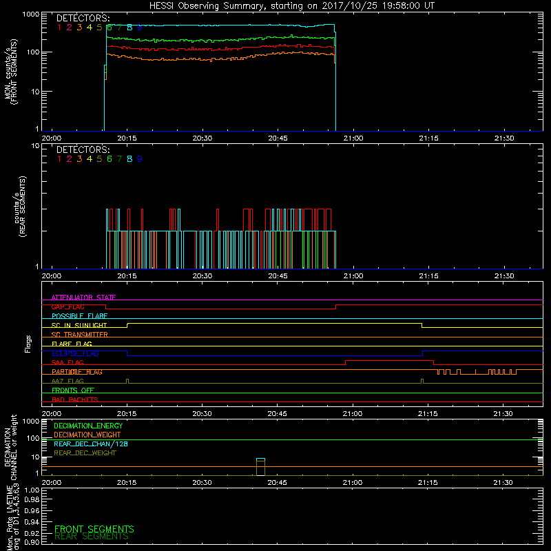Click the PARTICLE_FLAG label
Viewport: 551px width, 551px height.
pos(77,372)
